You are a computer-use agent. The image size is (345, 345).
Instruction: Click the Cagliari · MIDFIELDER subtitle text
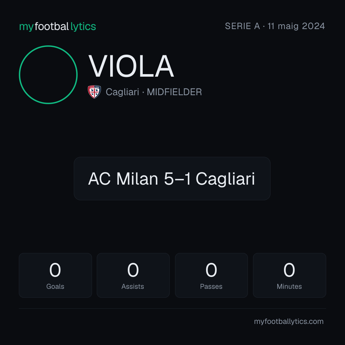point(154,92)
